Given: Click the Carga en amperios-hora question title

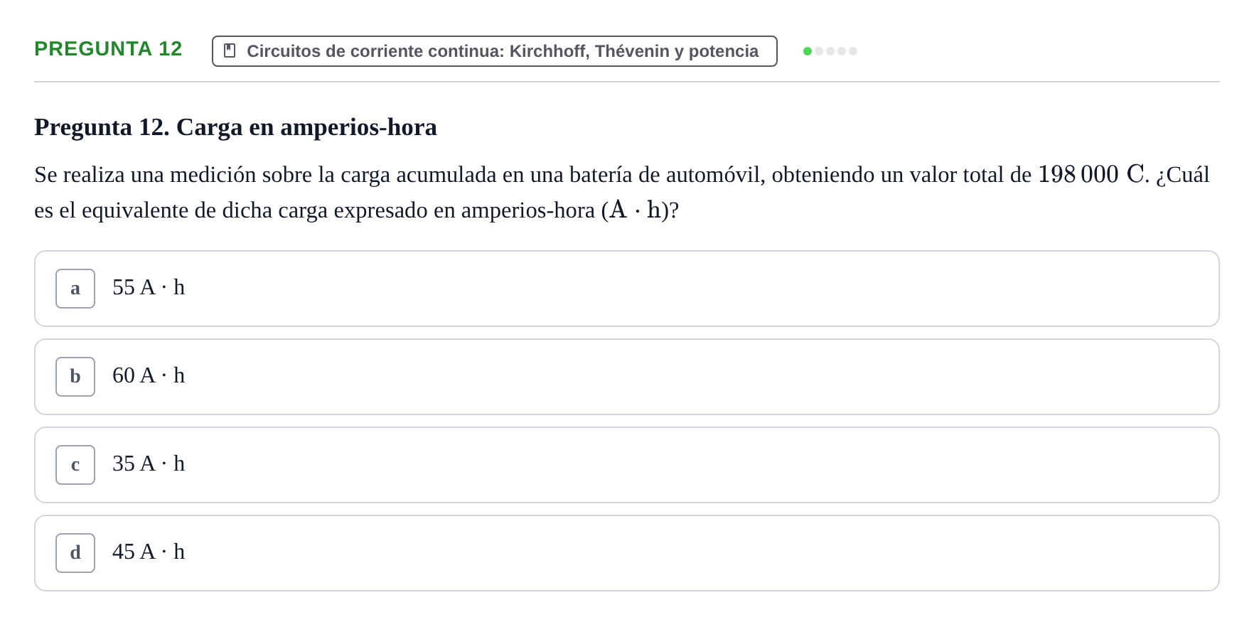Looking at the screenshot, I should tap(235, 127).
